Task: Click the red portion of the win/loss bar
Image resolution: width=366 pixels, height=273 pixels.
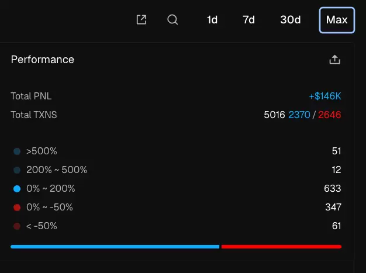Action: pyautogui.click(x=281, y=247)
